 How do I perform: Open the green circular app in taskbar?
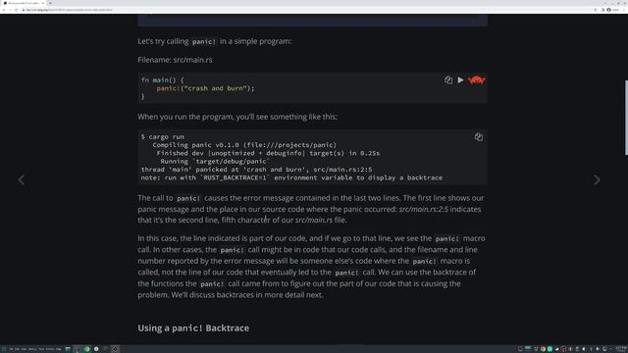tap(87, 349)
